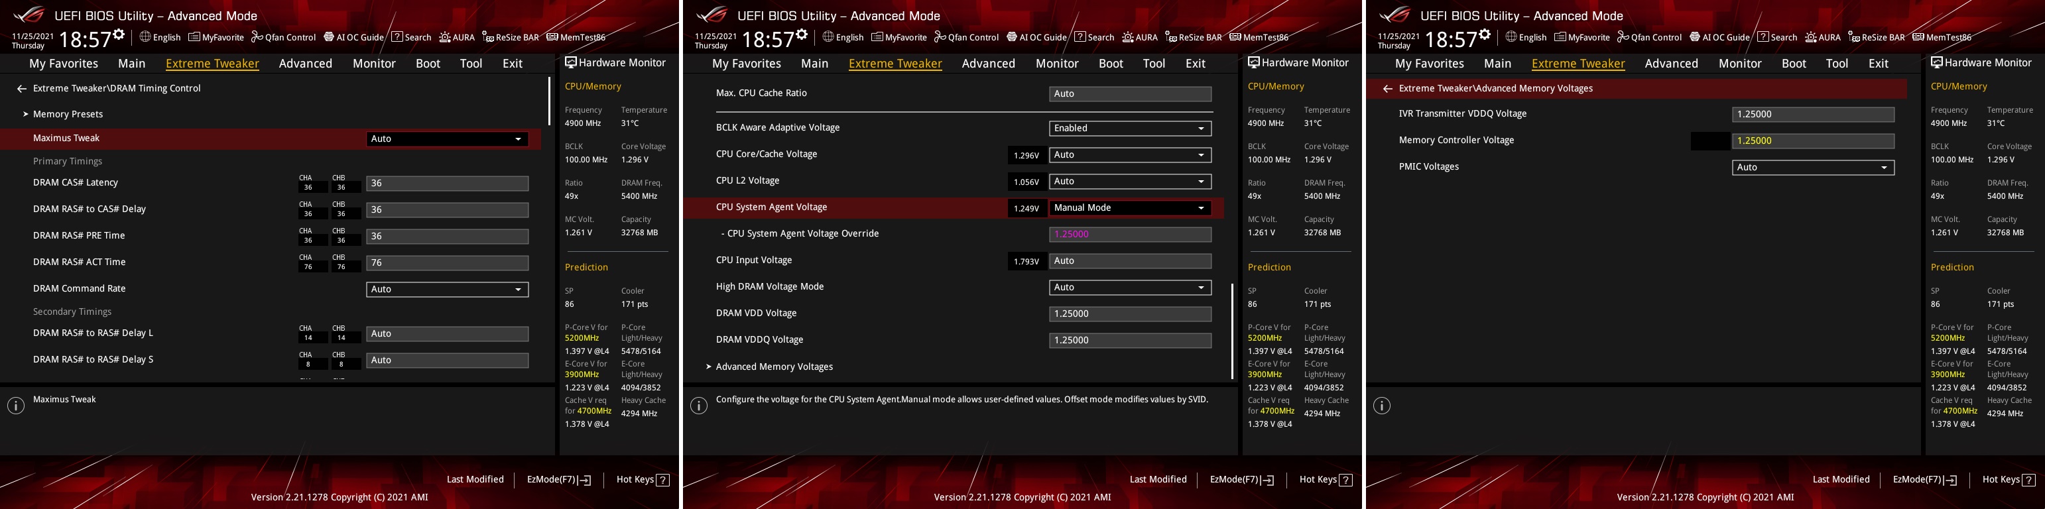Click CPU System Agent Voltage Override field
Viewport: 2045px width, 509px height.
point(1130,234)
